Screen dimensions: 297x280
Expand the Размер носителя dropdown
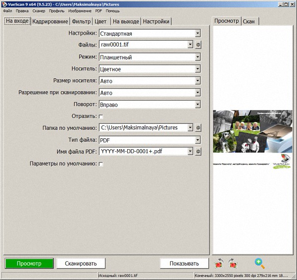click(198, 81)
